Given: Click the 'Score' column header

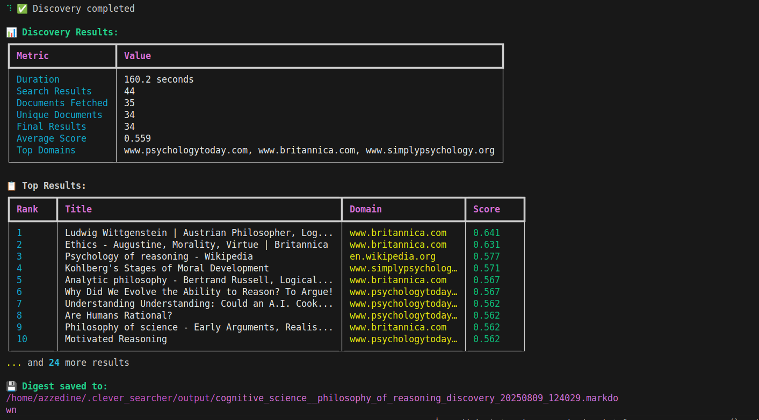Looking at the screenshot, I should (x=487, y=209).
